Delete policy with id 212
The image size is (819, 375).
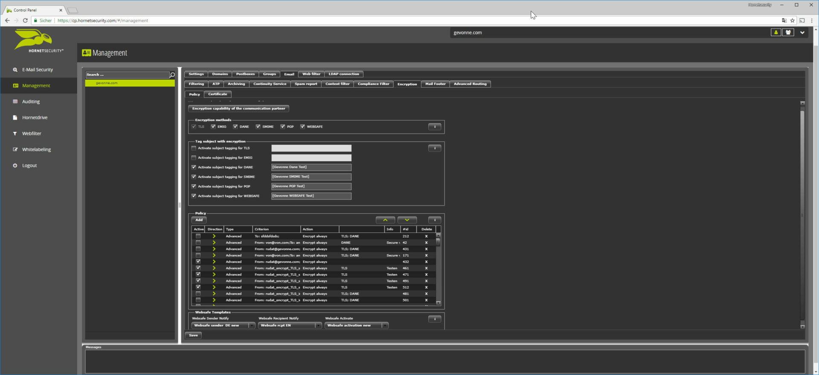tap(426, 236)
